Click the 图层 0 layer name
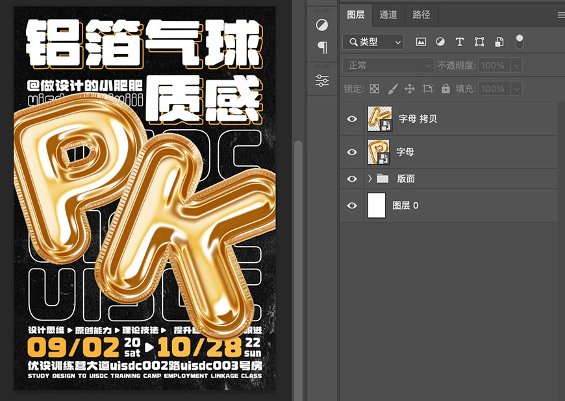The image size is (565, 401). (405, 206)
